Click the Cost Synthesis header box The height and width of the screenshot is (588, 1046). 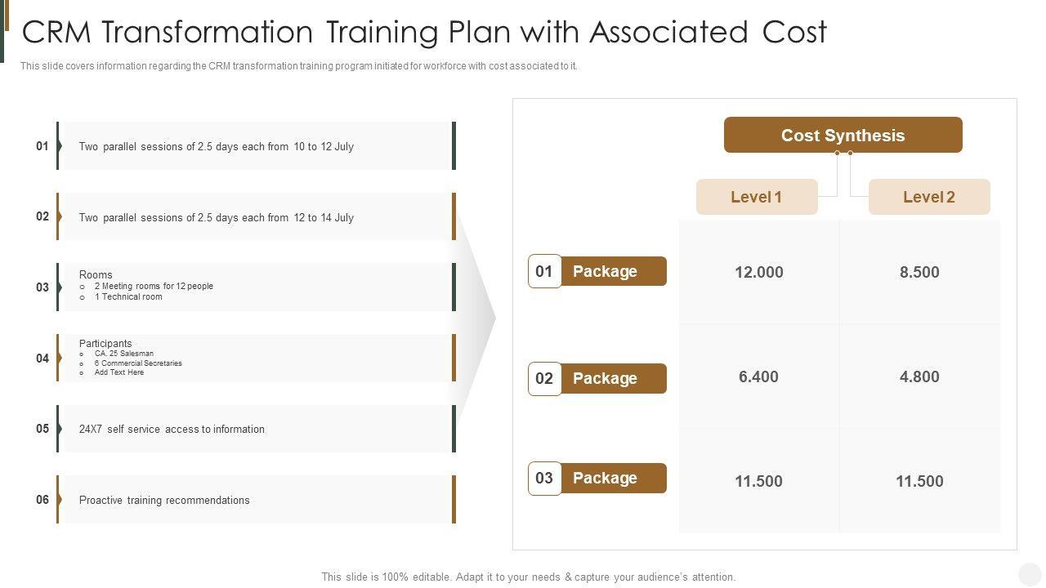(843, 135)
